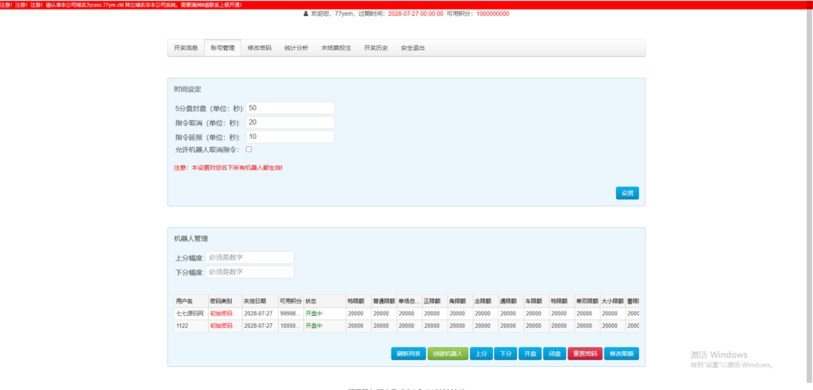Focus the 指令延报 seconds input
Screen dimensions: 813x390
click(291, 137)
